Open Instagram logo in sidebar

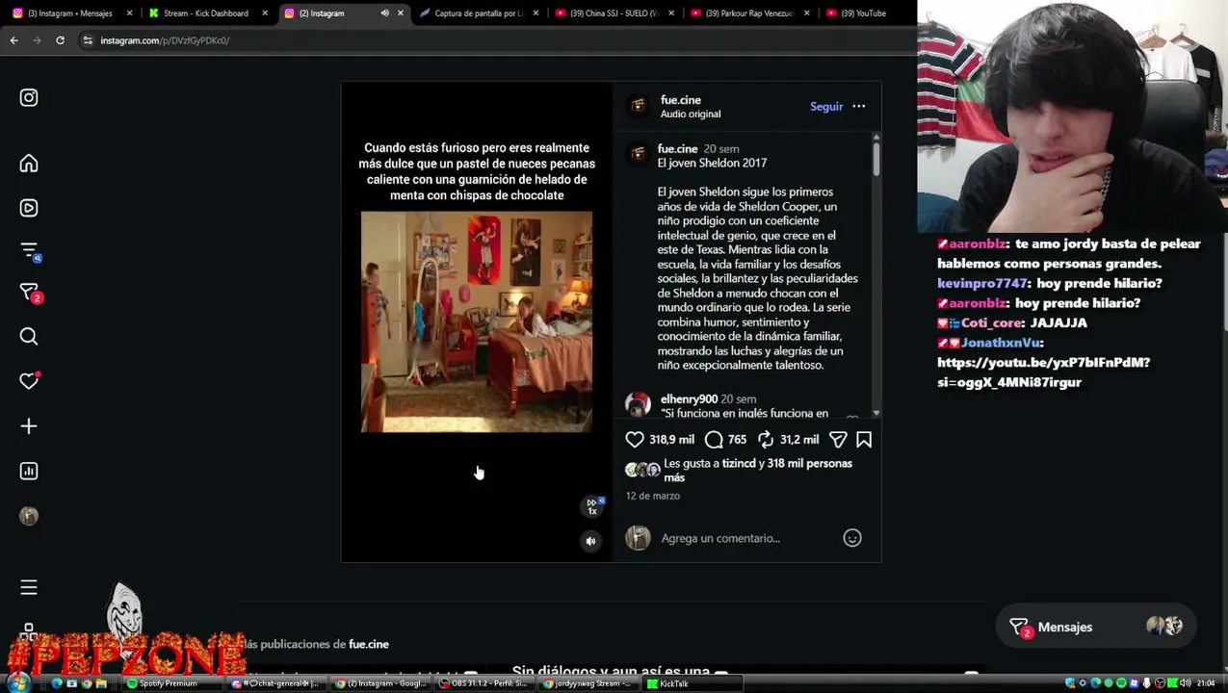(29, 97)
